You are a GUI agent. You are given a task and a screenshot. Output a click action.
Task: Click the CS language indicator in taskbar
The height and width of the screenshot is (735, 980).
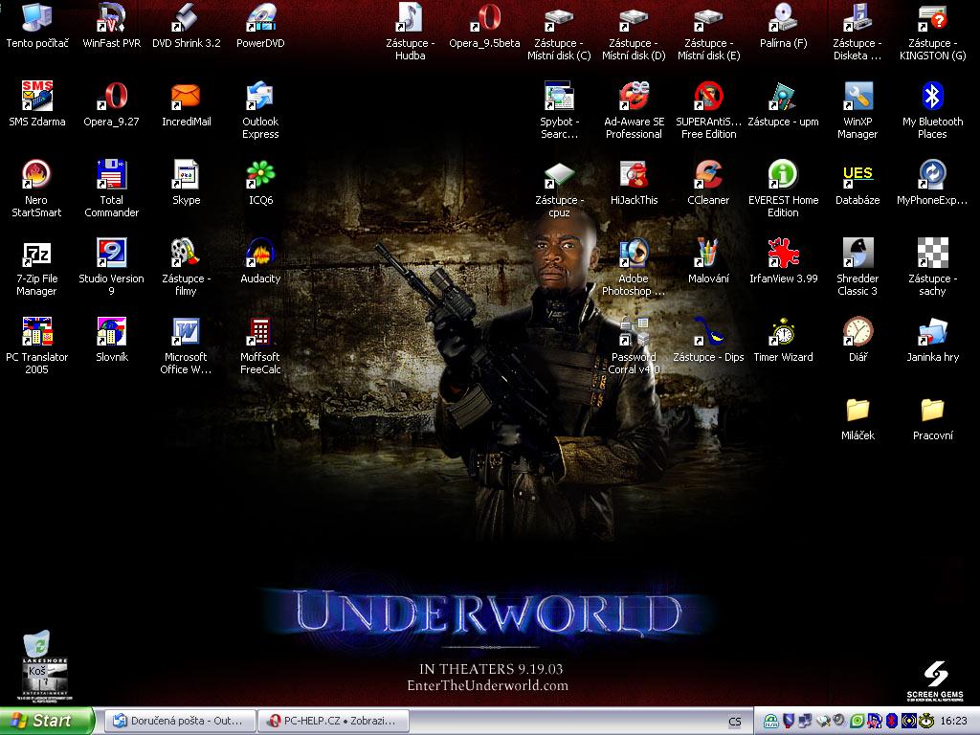tap(734, 722)
